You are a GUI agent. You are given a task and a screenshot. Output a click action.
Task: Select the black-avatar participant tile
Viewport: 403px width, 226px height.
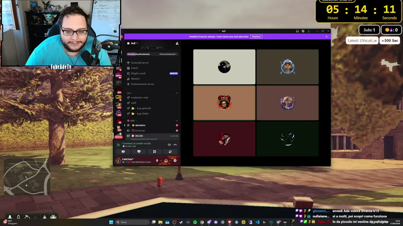224,67
